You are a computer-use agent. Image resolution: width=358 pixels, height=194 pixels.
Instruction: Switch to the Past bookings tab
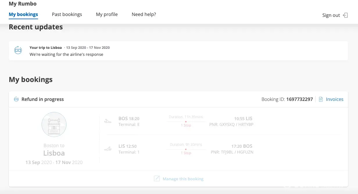[67, 14]
